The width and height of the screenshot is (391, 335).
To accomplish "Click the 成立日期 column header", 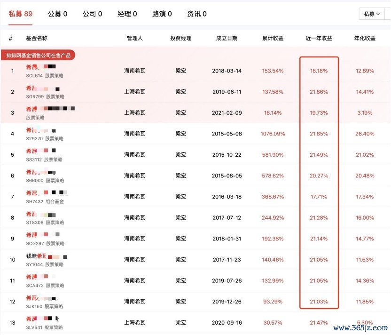I will (227, 38).
